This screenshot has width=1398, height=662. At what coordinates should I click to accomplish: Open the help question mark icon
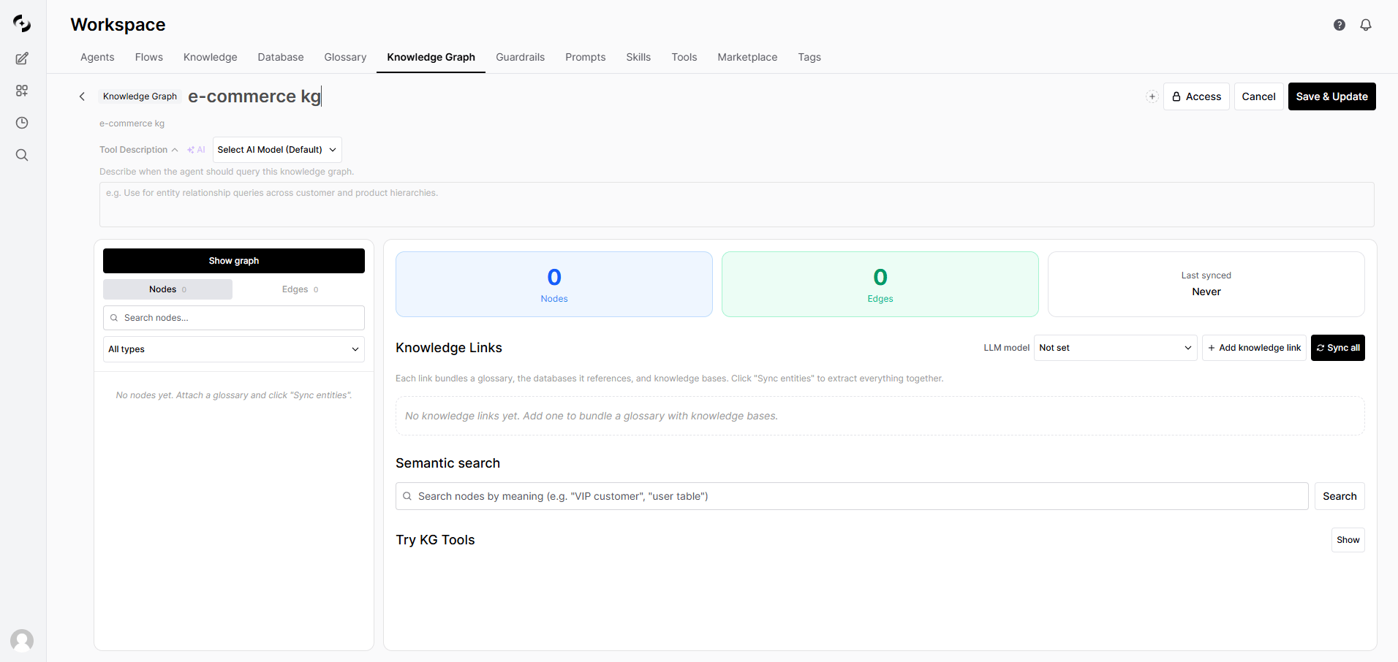1340,25
